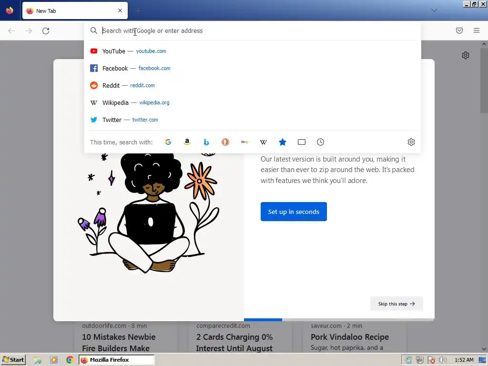Open the Pork Vindaloo Recipe article
Image resolution: width=488 pixels, height=366 pixels.
[350, 337]
